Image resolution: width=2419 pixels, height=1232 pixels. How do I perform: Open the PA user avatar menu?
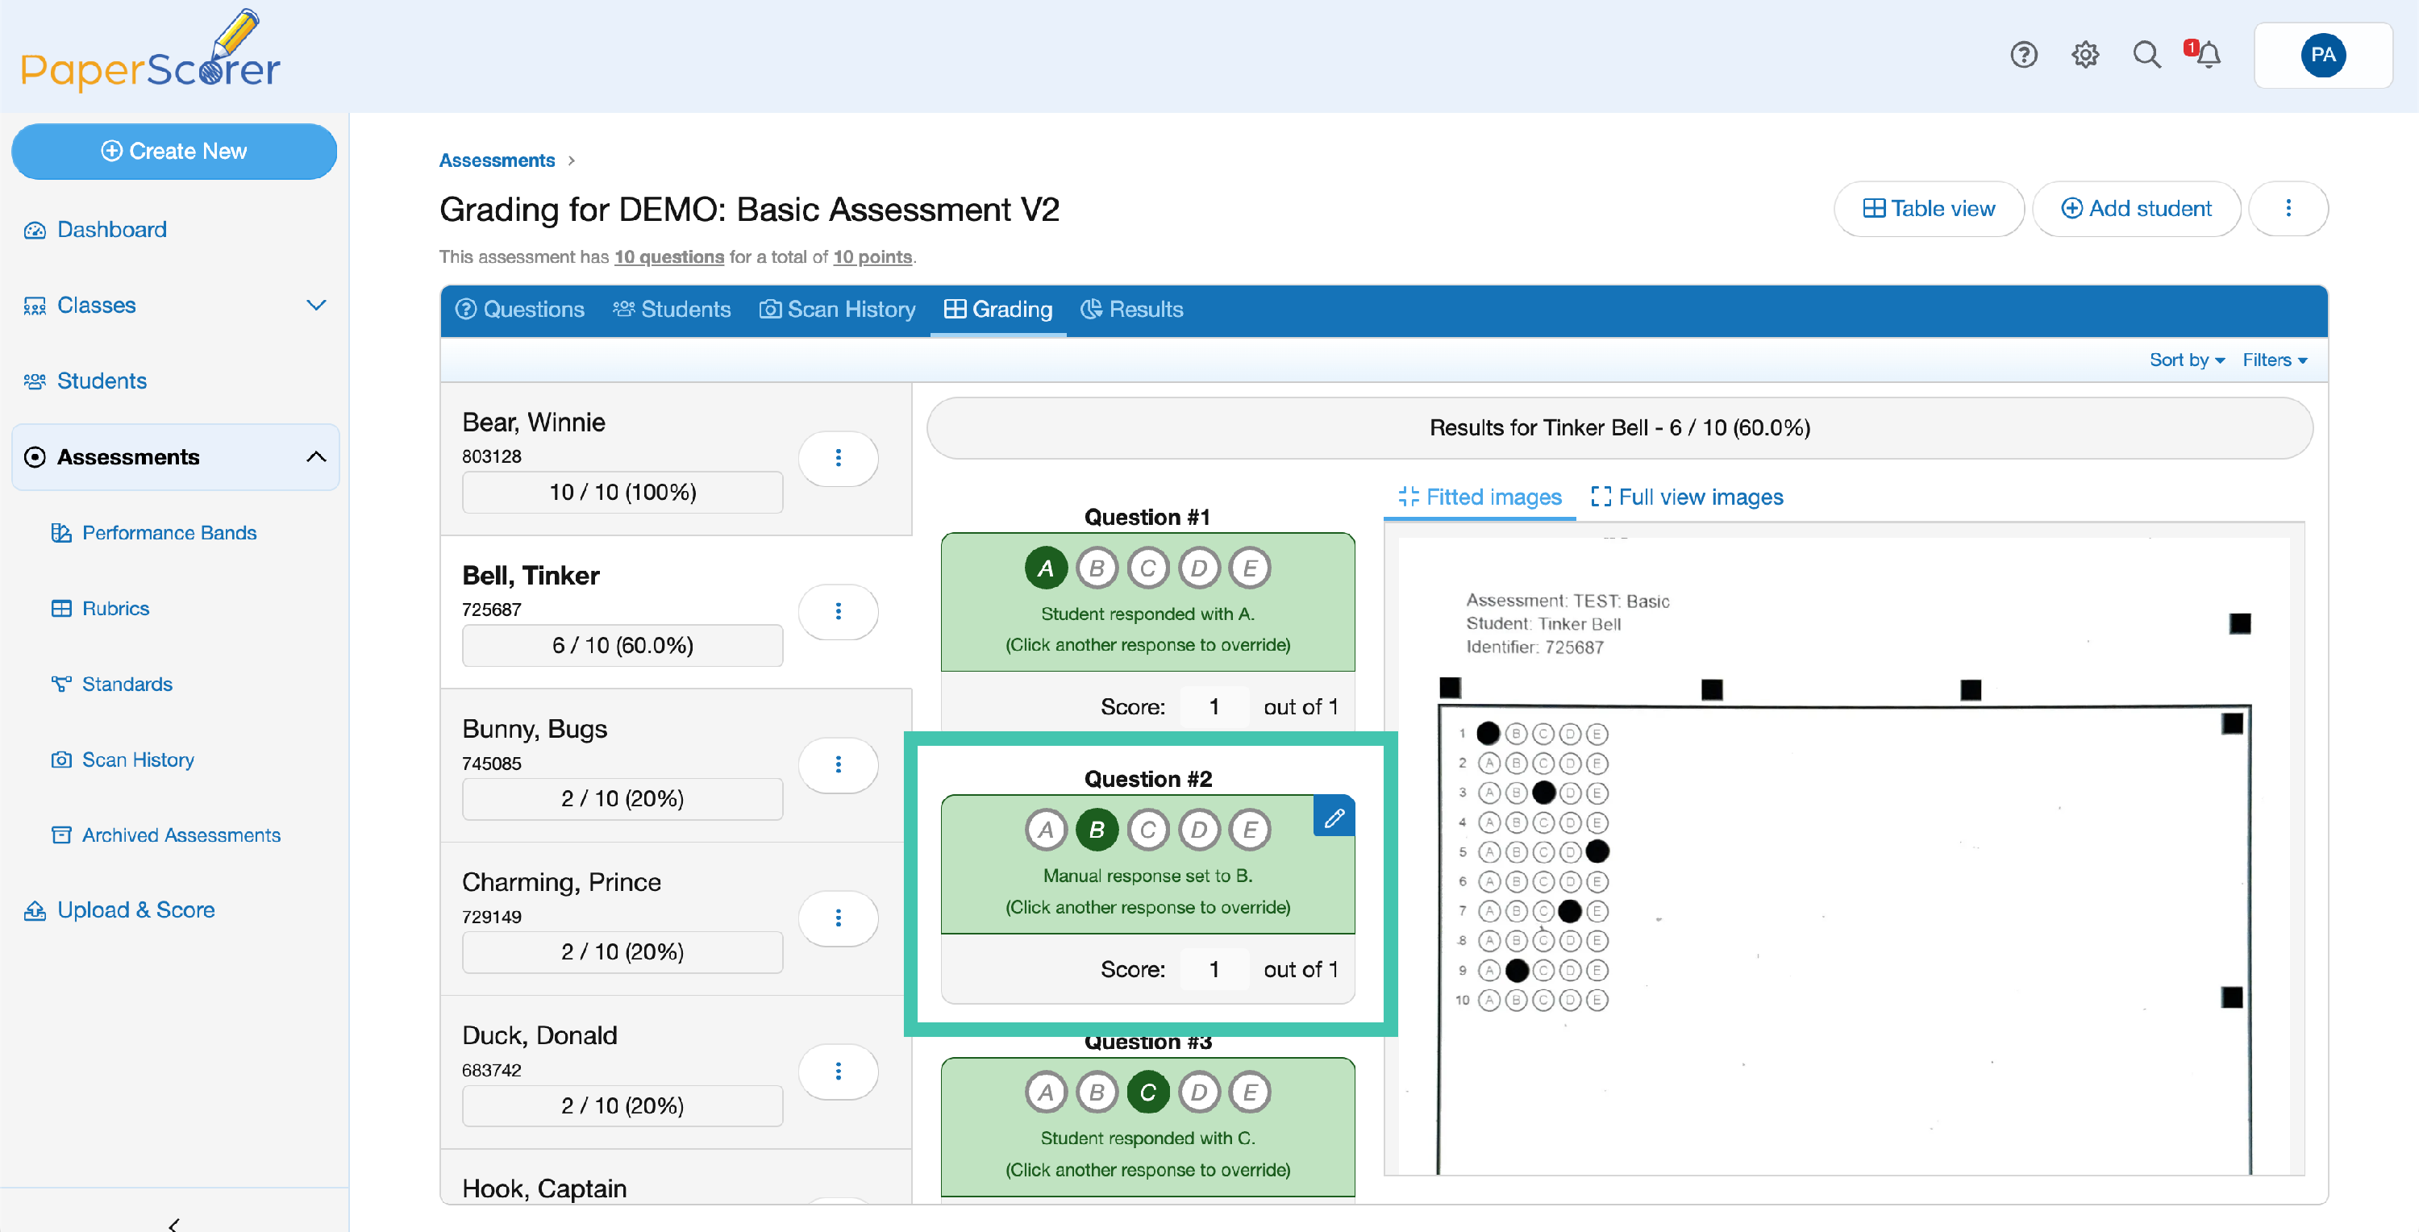click(x=2322, y=56)
